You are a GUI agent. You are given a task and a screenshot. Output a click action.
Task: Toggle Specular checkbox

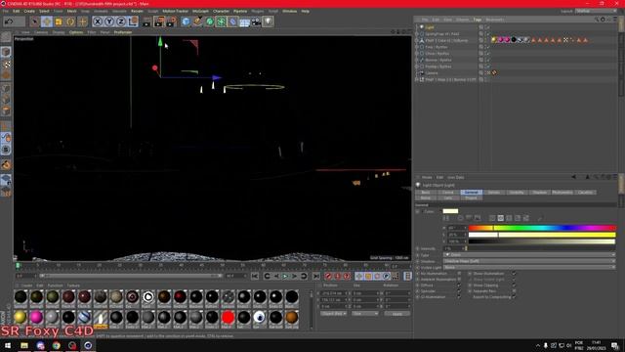click(459, 291)
